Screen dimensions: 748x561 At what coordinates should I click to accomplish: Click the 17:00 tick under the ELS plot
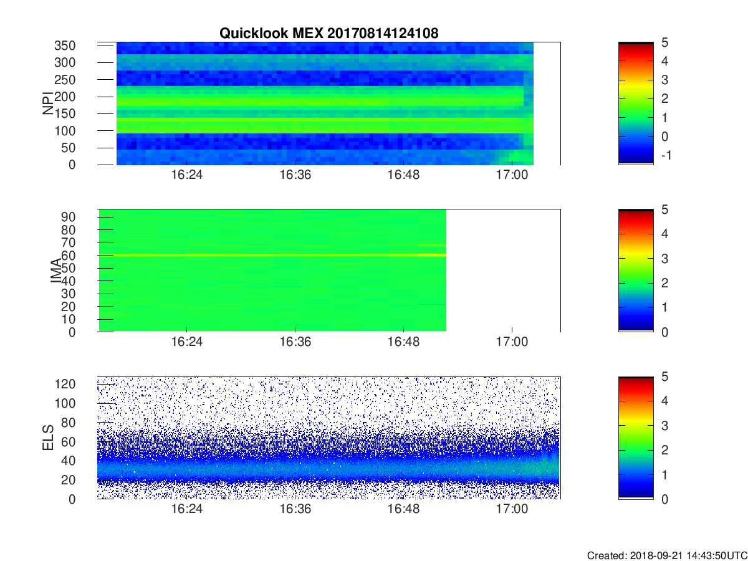[x=512, y=509]
